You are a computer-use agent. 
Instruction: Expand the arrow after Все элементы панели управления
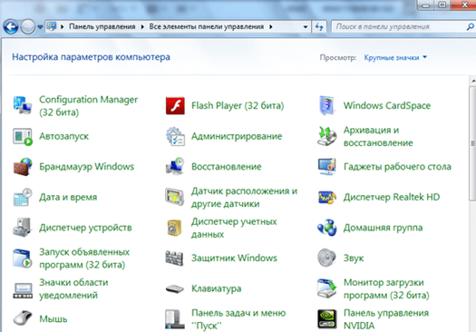pos(270,26)
